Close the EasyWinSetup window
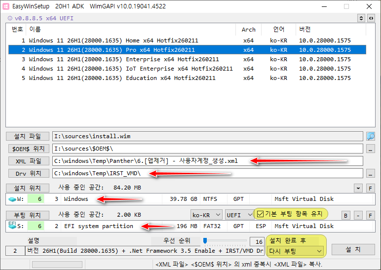This screenshot has width=381, height=270. 369,6
